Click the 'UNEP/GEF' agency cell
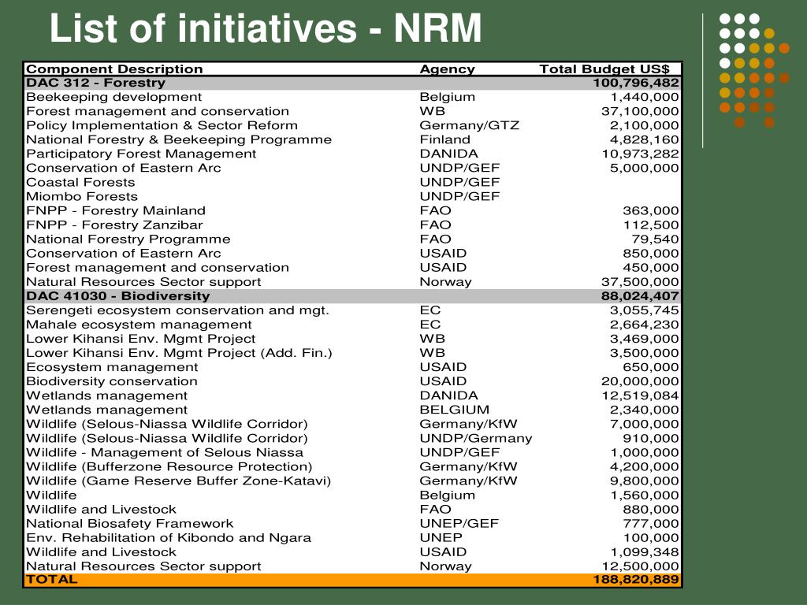This screenshot has width=807, height=605. pos(459,524)
